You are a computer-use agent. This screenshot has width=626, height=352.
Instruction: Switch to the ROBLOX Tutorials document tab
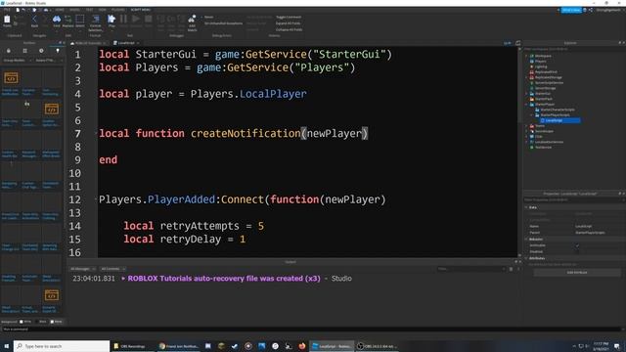[x=88, y=43]
